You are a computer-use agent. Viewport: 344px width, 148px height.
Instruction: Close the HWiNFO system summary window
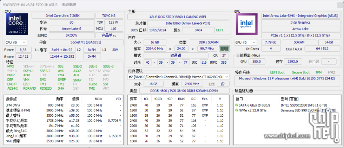point(340,5)
